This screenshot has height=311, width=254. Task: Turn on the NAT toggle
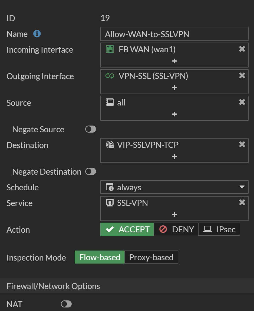(66, 304)
